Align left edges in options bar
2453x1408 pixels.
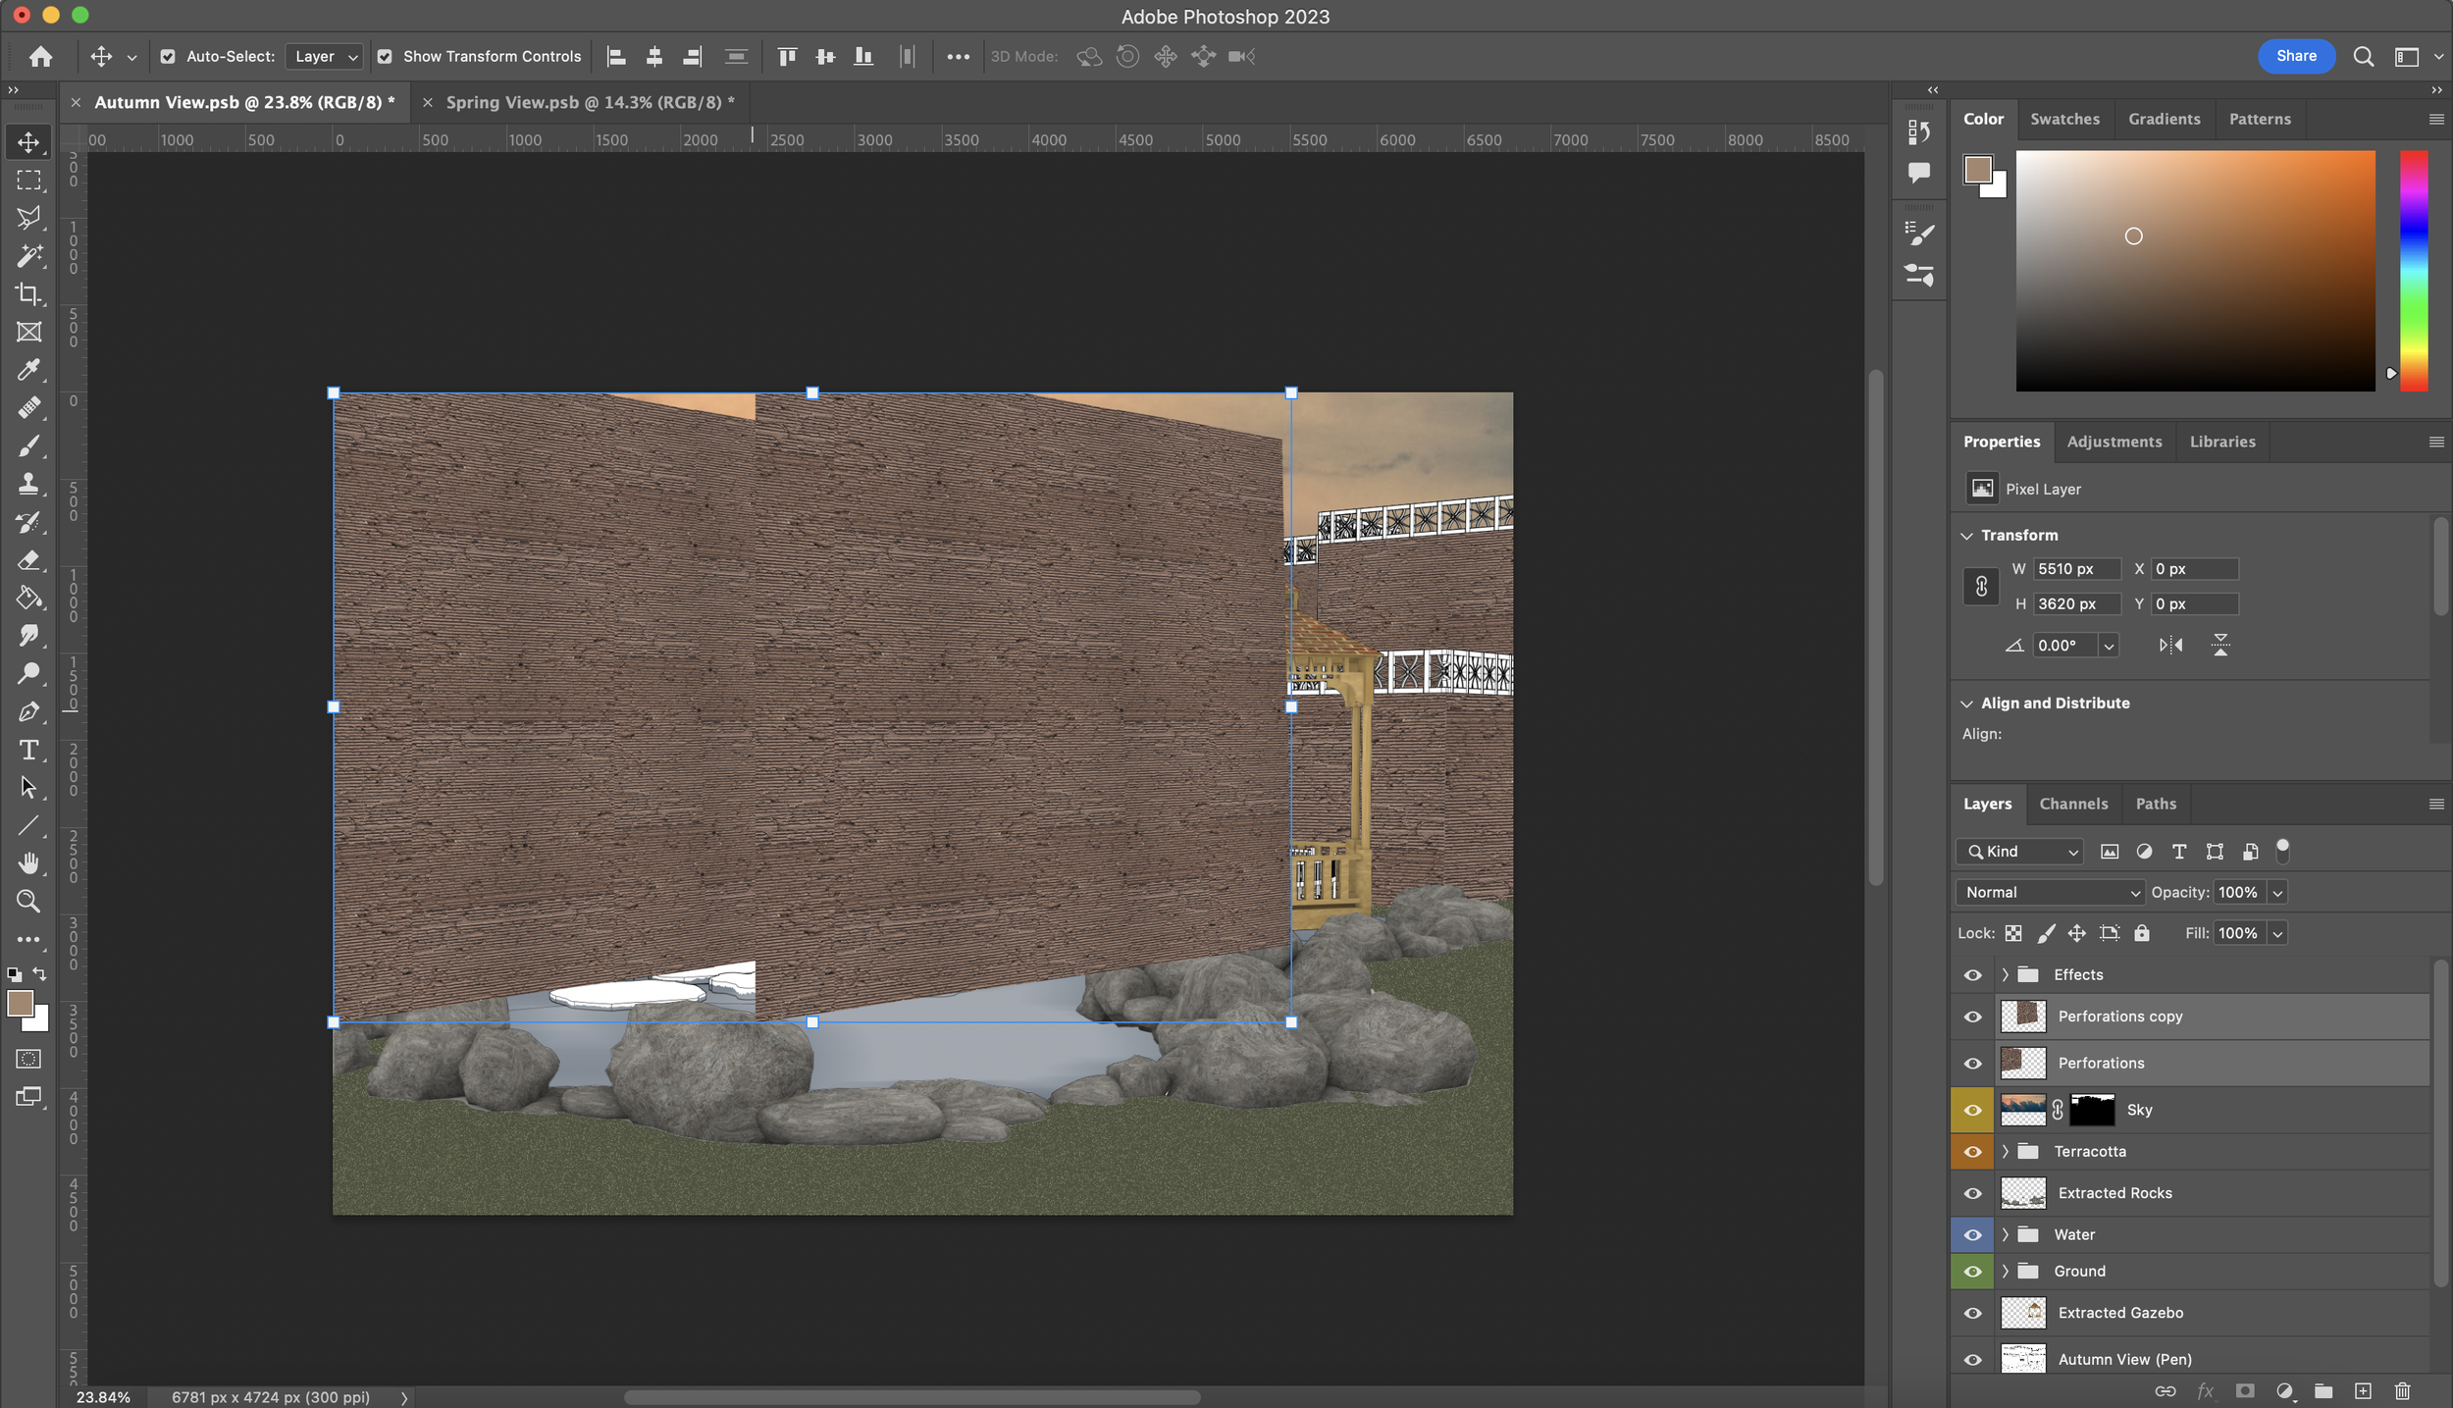(x=616, y=57)
